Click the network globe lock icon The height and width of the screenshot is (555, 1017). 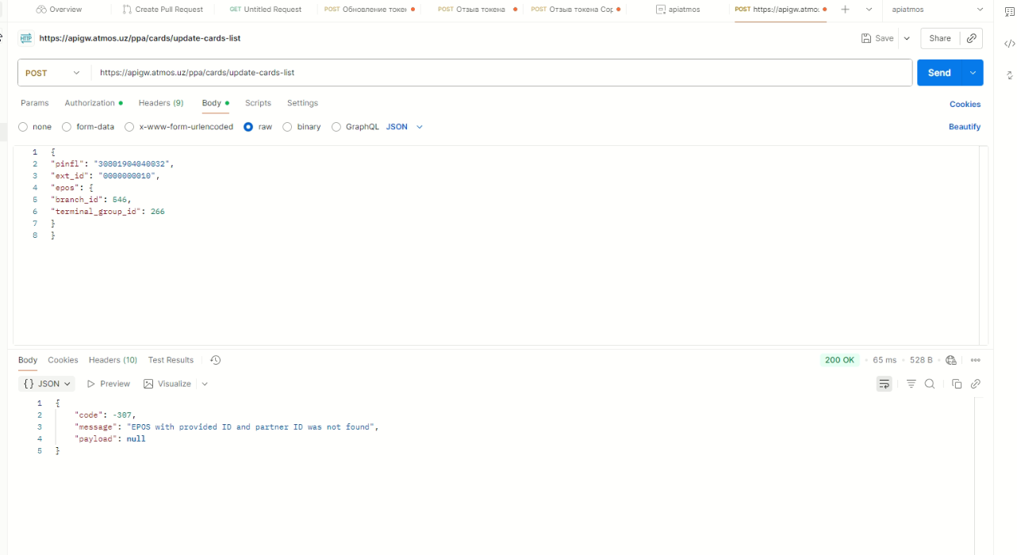pos(951,360)
